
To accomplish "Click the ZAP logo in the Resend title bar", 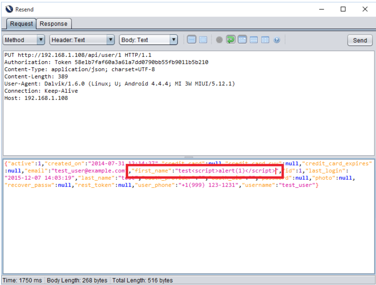I will coord(9,9).
